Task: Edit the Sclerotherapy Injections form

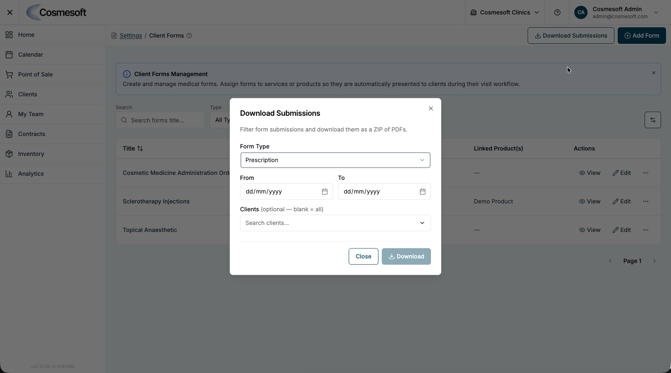Action: point(621,201)
